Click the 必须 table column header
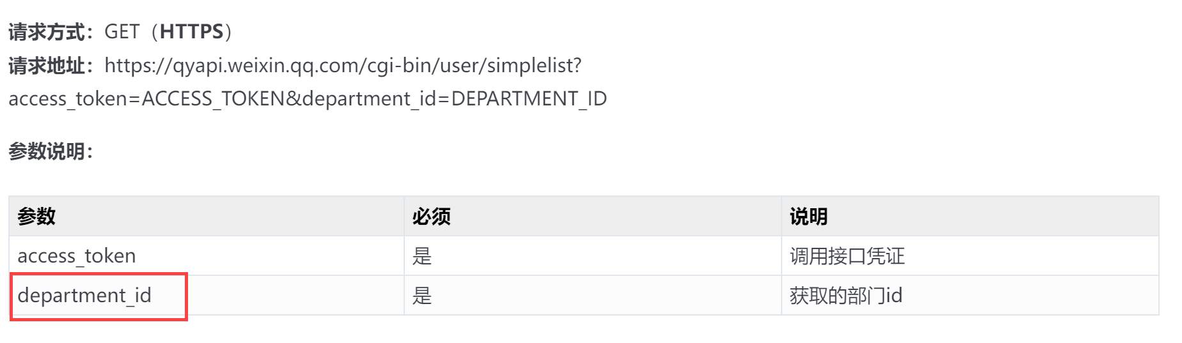The width and height of the screenshot is (1182, 343). [x=431, y=217]
